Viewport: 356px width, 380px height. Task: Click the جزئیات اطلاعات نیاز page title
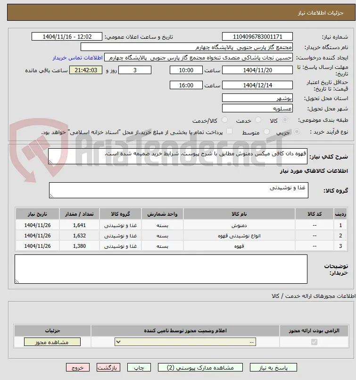321,13
